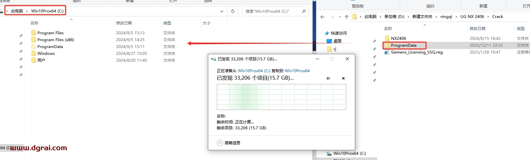Select 快速访问 in the navigation pane

(x=338, y=33)
